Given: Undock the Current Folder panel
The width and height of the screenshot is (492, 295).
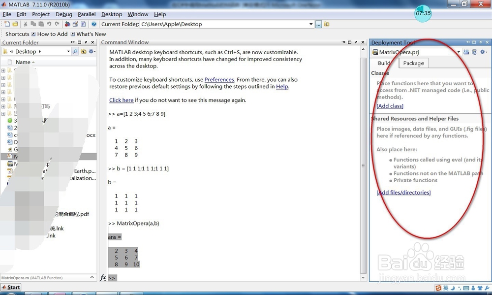Looking at the screenshot, I should [x=86, y=42].
